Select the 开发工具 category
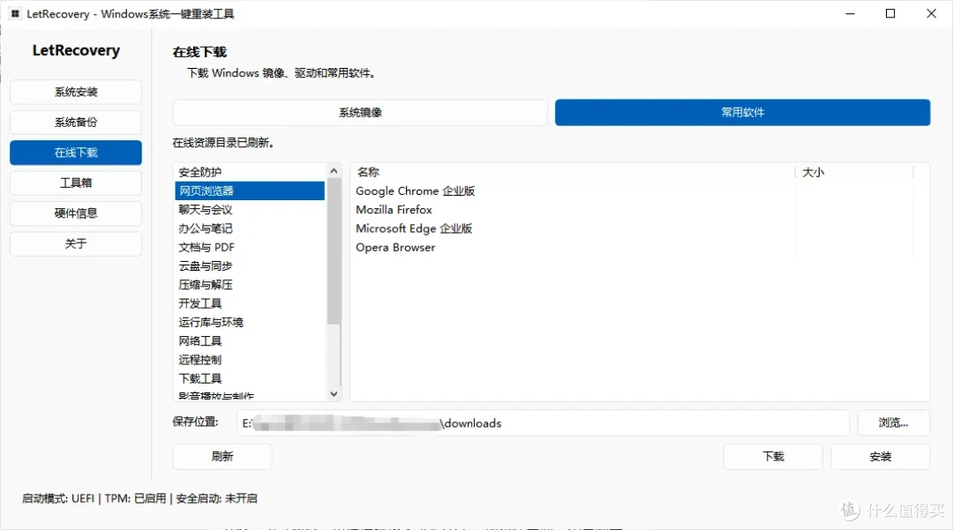 pyautogui.click(x=250, y=303)
